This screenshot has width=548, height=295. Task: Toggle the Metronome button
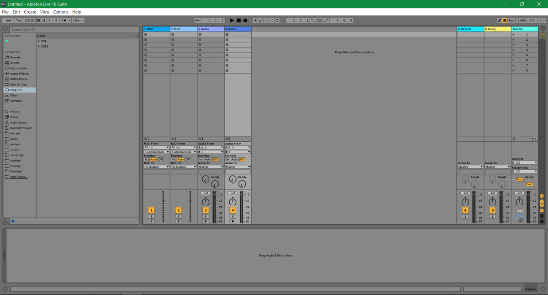[66, 21]
